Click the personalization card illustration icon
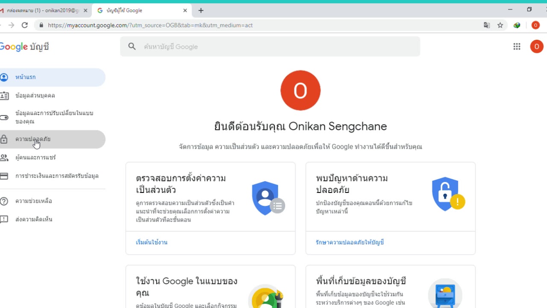Screen dimensions: 547x308 click(266, 296)
